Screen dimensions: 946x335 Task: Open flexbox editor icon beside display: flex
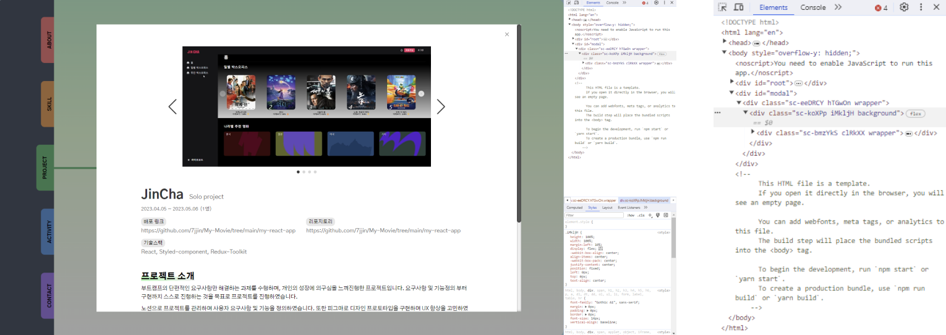click(600, 248)
